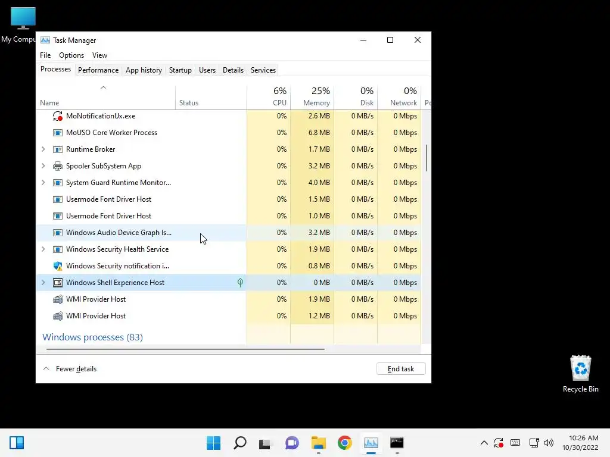Switch to the Services tab

click(x=263, y=70)
